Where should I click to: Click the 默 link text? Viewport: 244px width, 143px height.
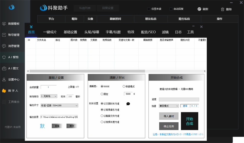click(x=42, y=126)
